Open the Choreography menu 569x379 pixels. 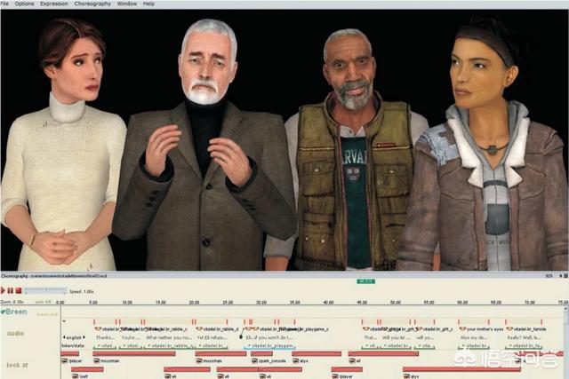(92, 4)
